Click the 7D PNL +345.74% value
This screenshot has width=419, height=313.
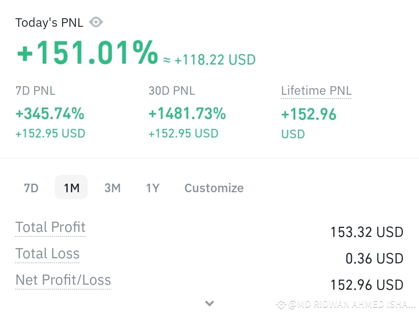click(50, 113)
